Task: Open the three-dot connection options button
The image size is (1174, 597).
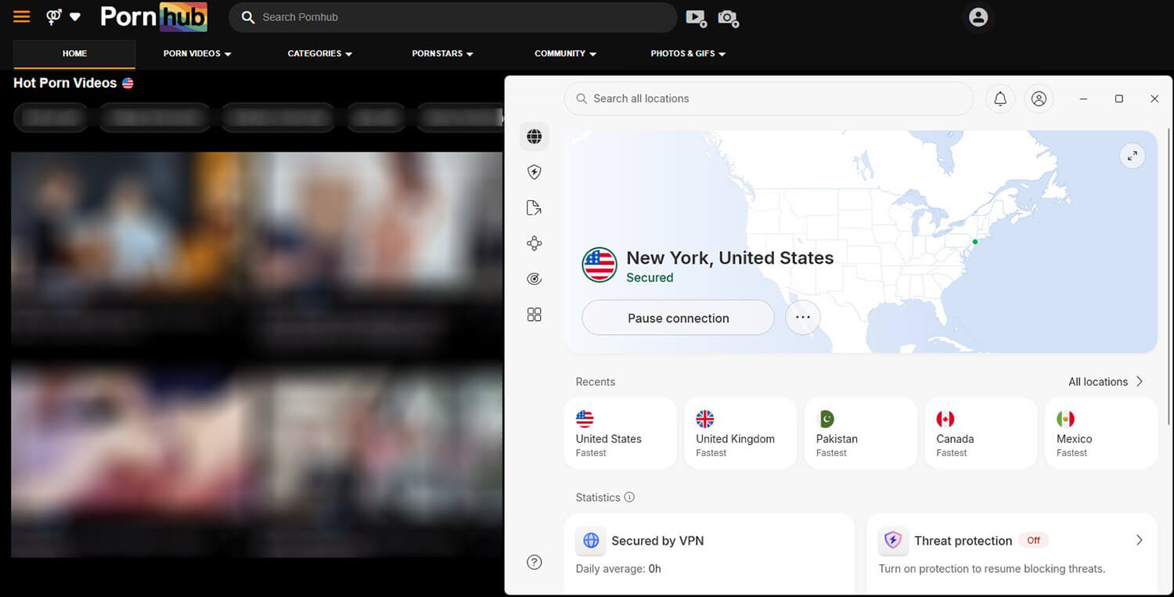Action: (802, 318)
